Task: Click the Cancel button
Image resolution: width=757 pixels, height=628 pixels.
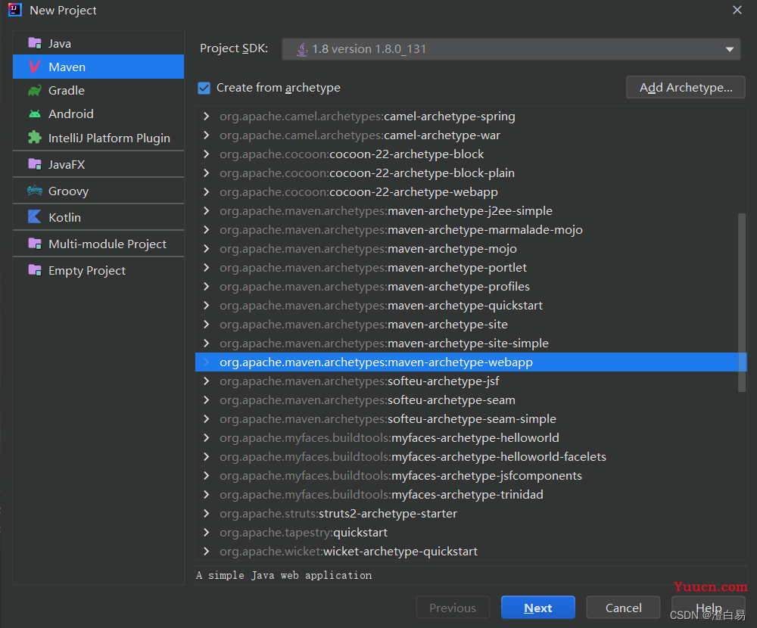Action: tap(623, 608)
